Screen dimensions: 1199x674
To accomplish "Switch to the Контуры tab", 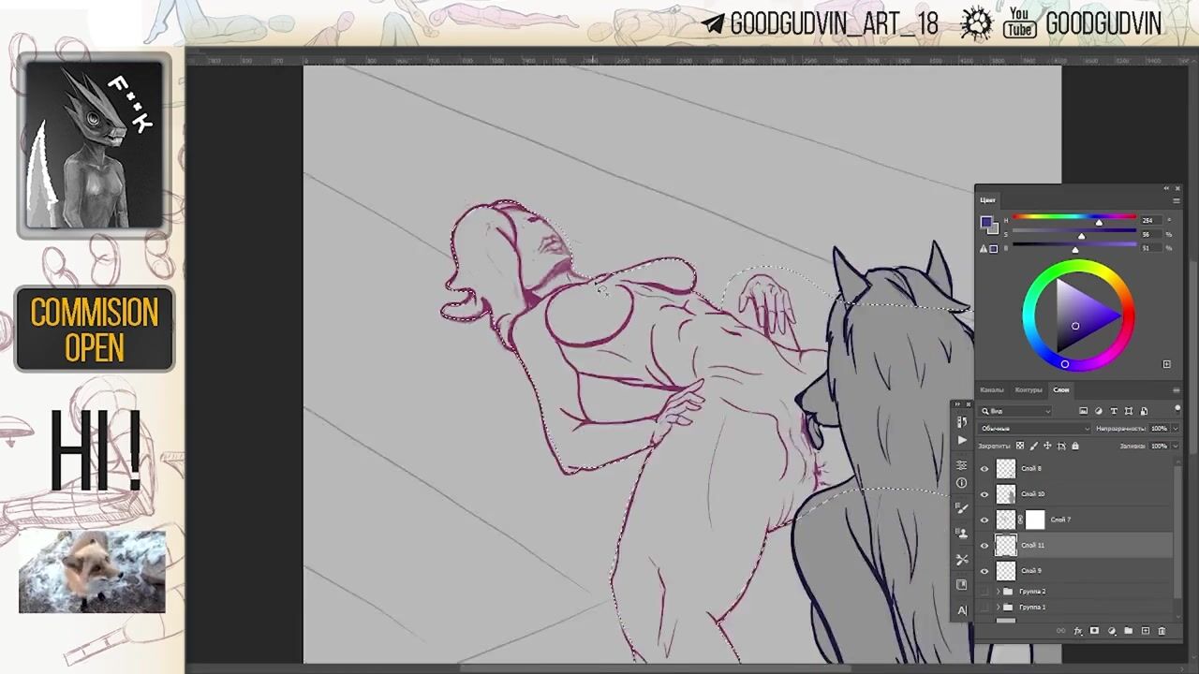I will point(1028,389).
